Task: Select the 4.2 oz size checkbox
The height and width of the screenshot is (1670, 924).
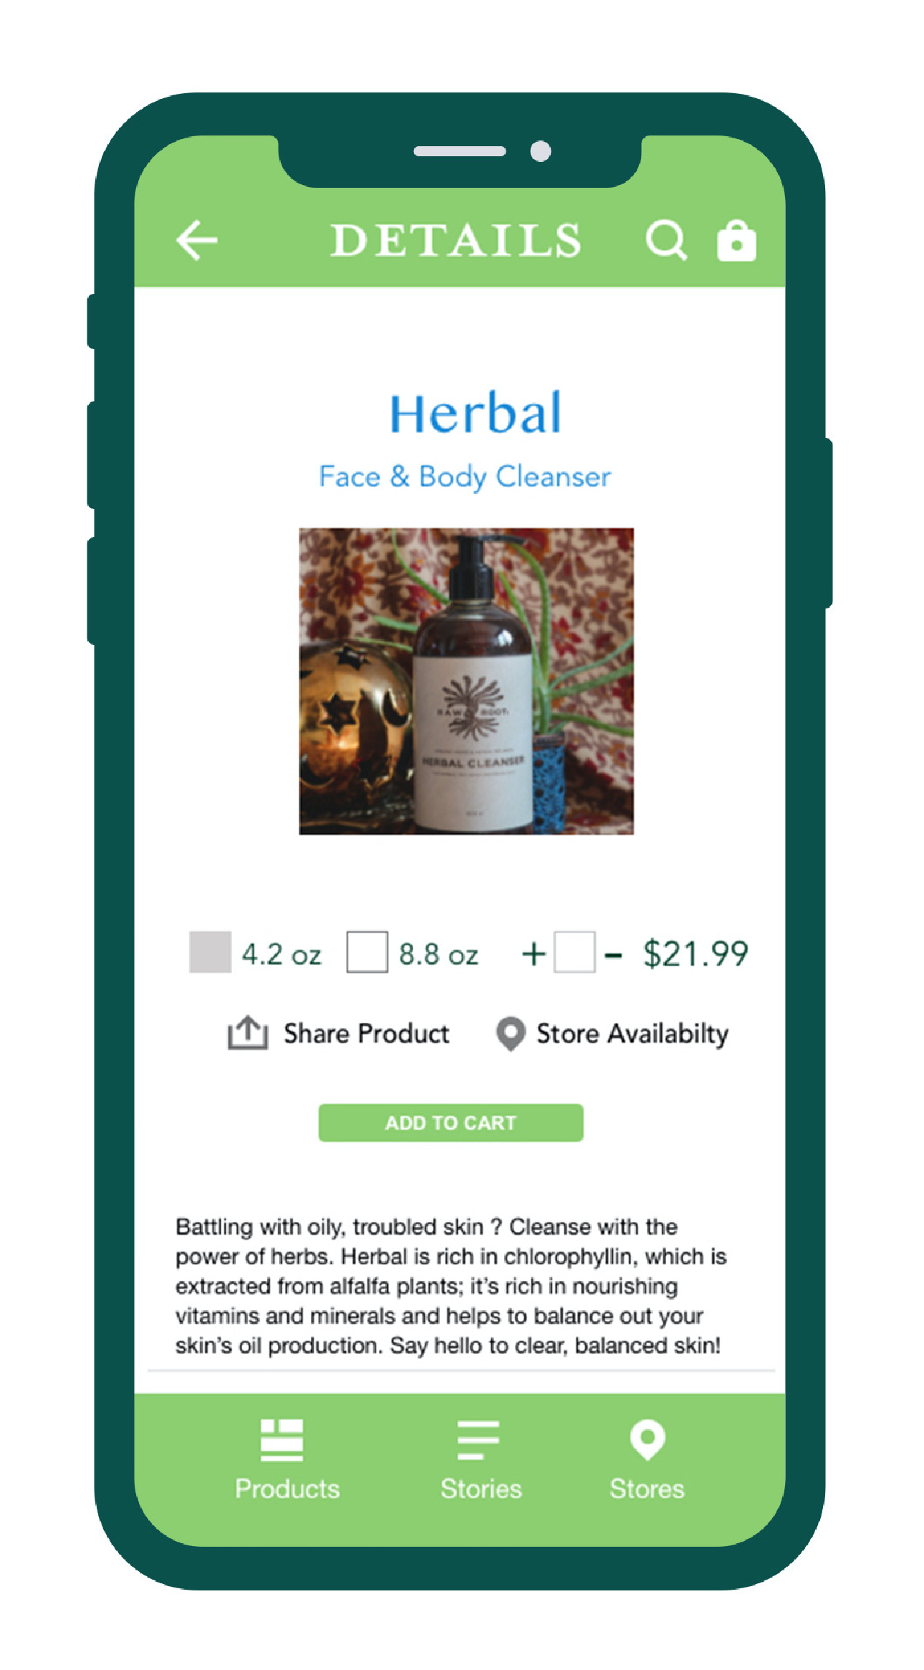Action: point(210,952)
